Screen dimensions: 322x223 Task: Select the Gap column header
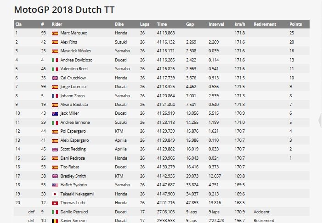pyautogui.click(x=190, y=24)
